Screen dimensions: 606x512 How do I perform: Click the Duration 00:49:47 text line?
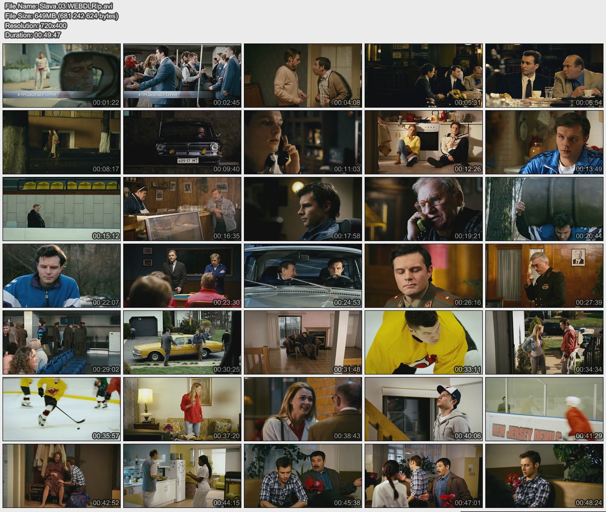click(x=33, y=35)
